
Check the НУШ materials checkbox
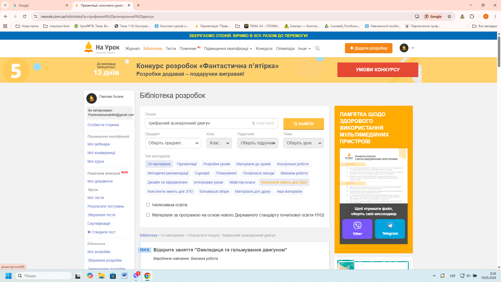coord(148,215)
